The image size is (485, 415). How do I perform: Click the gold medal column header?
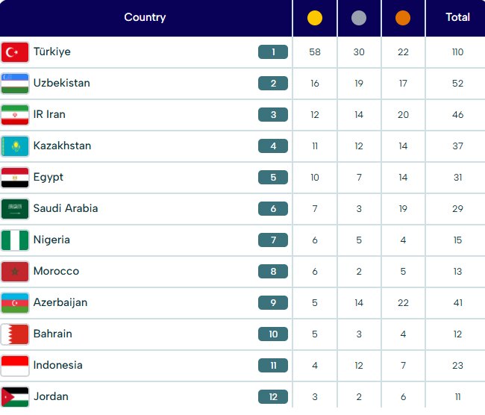point(315,18)
